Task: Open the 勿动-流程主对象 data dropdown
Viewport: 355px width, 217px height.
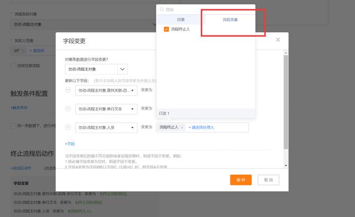Action: click(x=122, y=69)
